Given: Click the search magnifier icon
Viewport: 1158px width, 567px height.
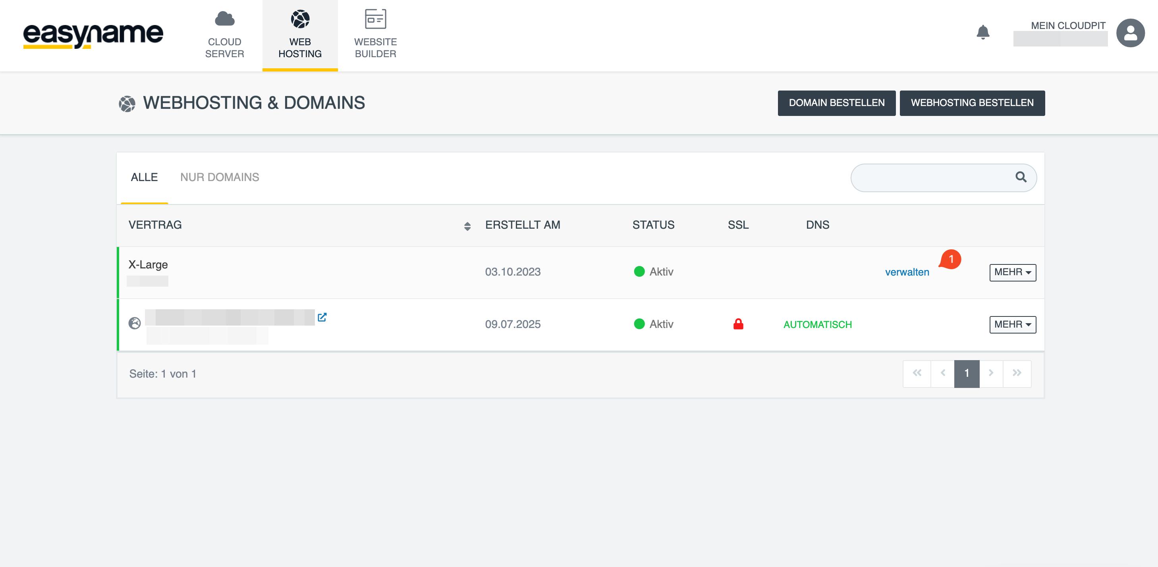Looking at the screenshot, I should click(1021, 177).
